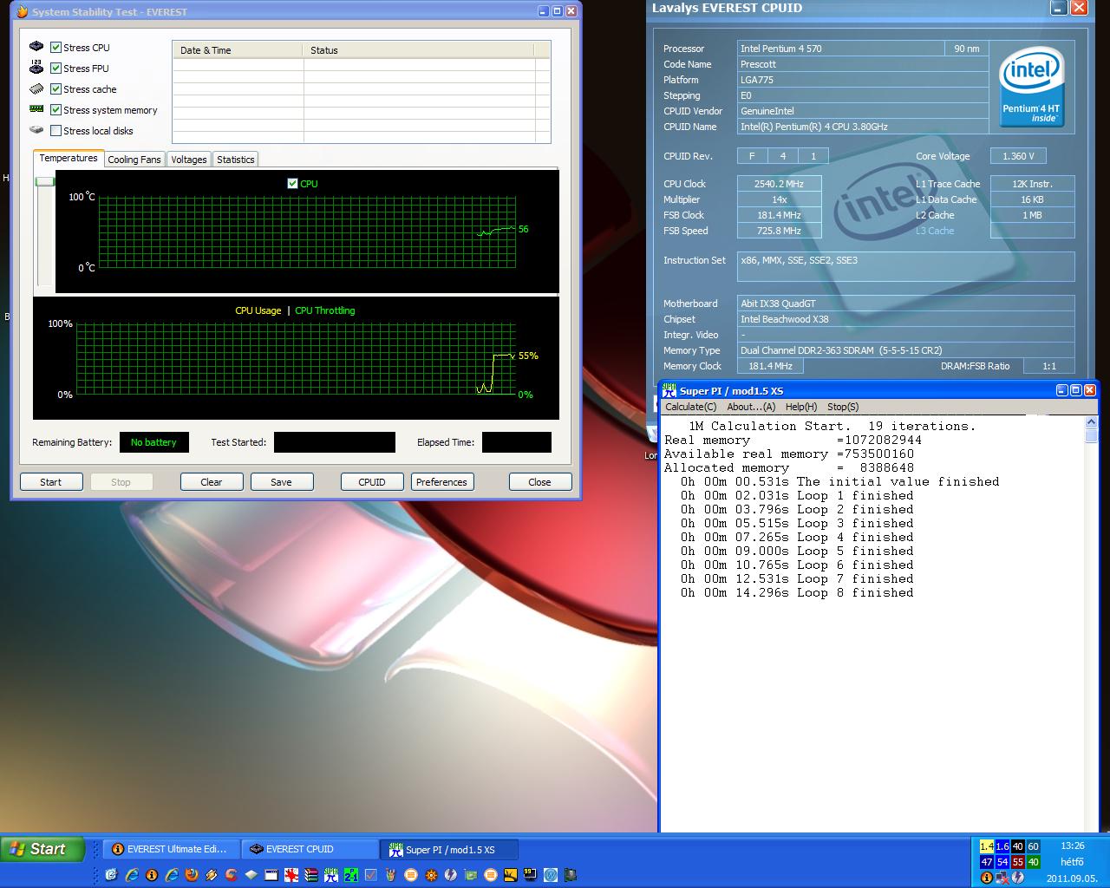The height and width of the screenshot is (888, 1110).
Task: Switch to the Cooling Fans tab
Action: point(134,160)
